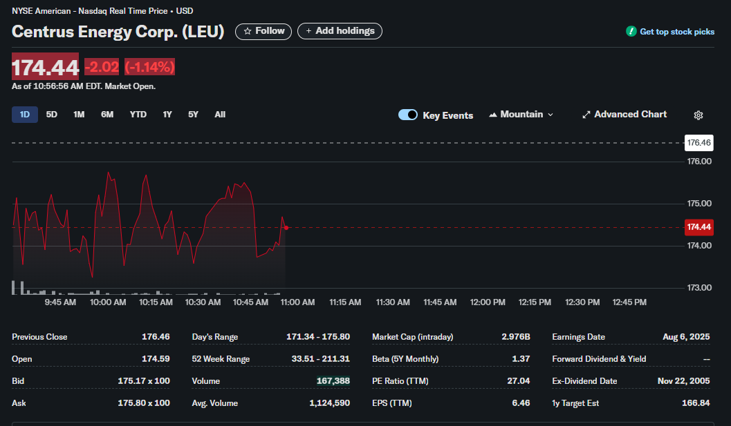The width and height of the screenshot is (731, 426).
Task: Click the 10:00 AM time axis label
Action: pos(108,302)
